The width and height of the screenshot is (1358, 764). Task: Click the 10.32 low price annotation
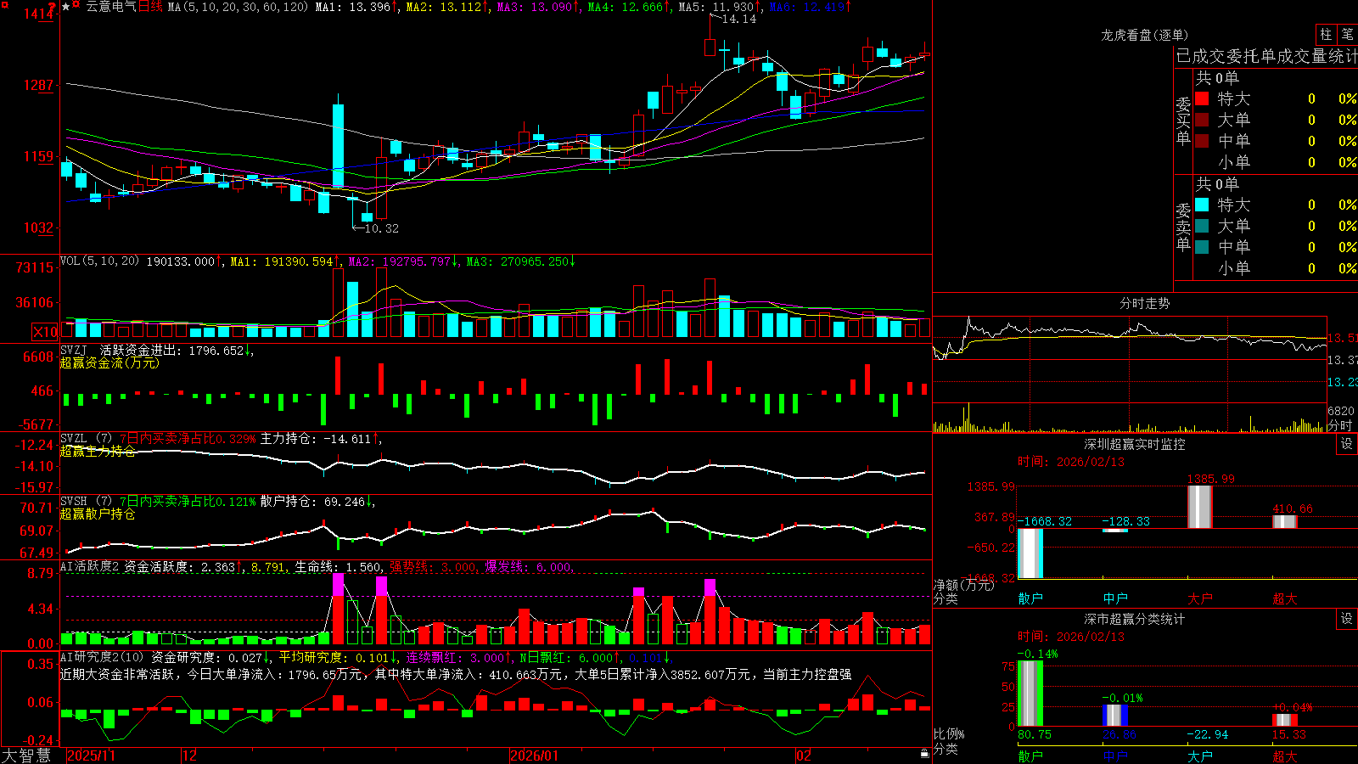381,228
